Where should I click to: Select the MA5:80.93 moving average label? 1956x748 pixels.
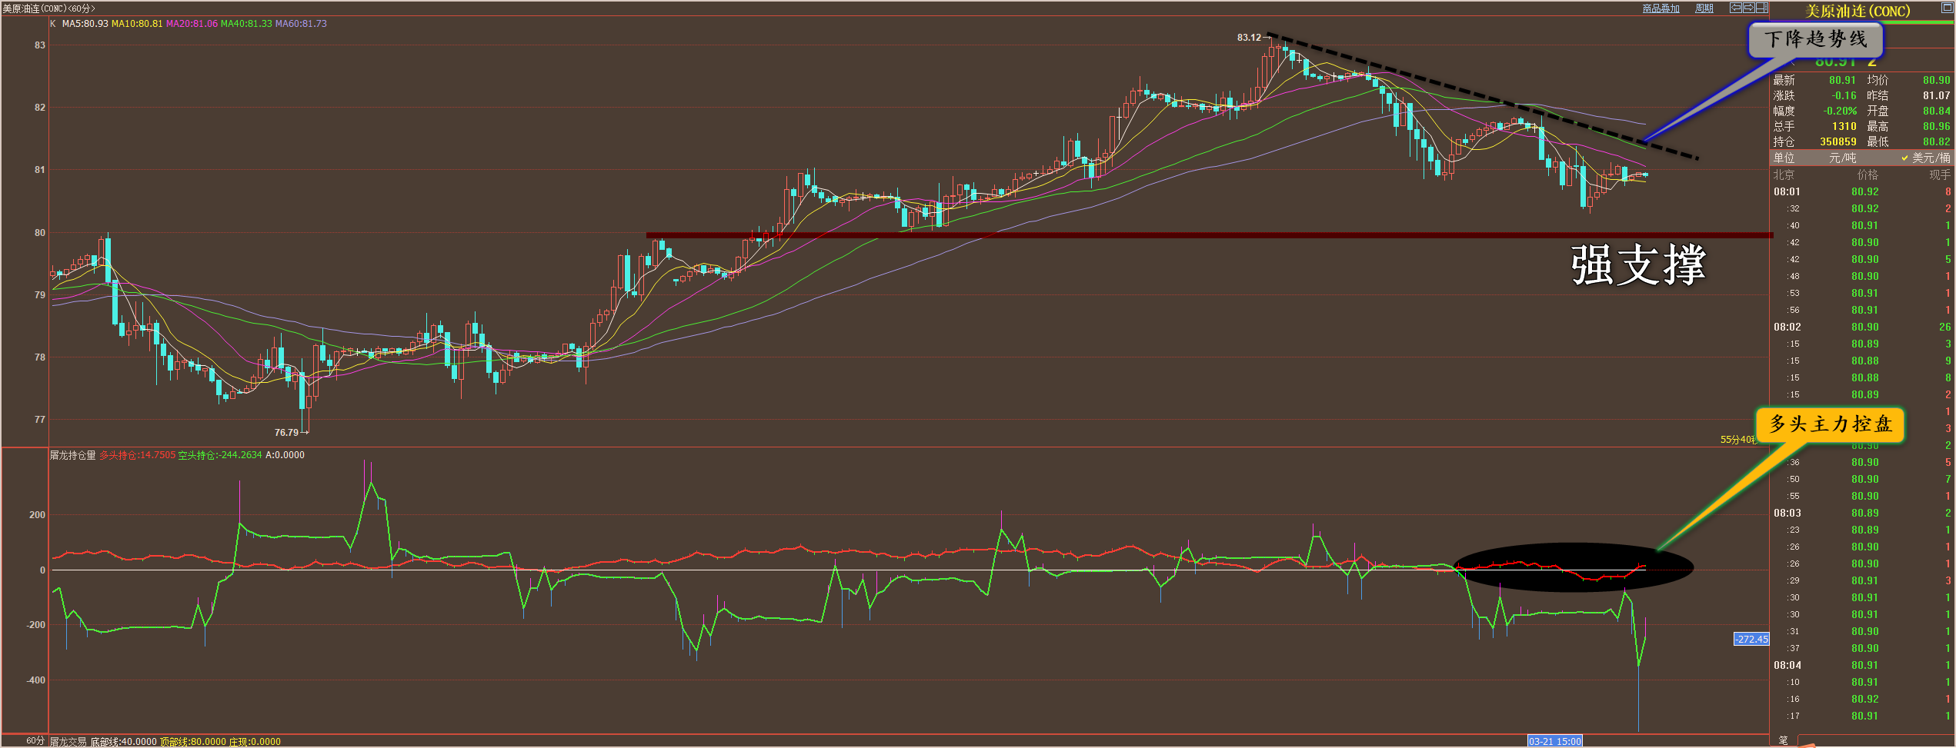coord(85,24)
